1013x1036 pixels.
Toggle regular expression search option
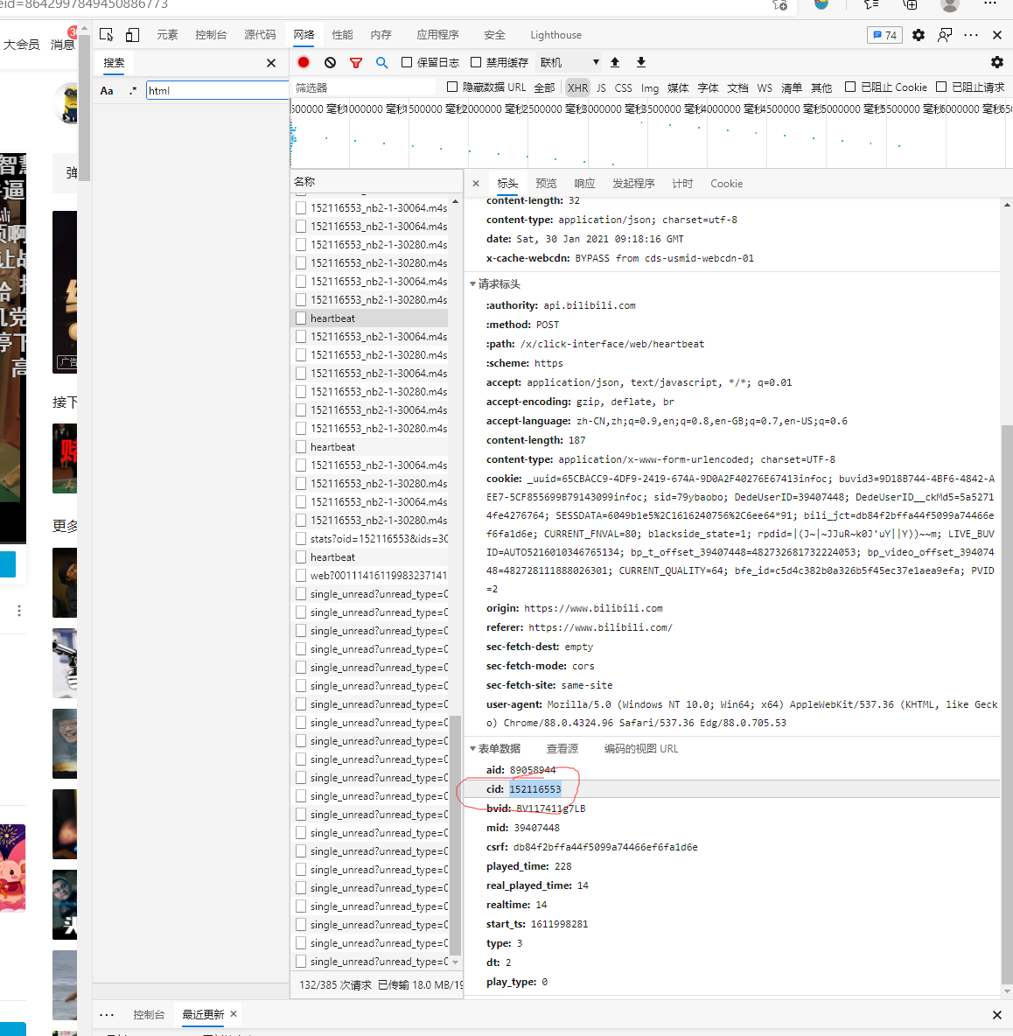(x=133, y=90)
